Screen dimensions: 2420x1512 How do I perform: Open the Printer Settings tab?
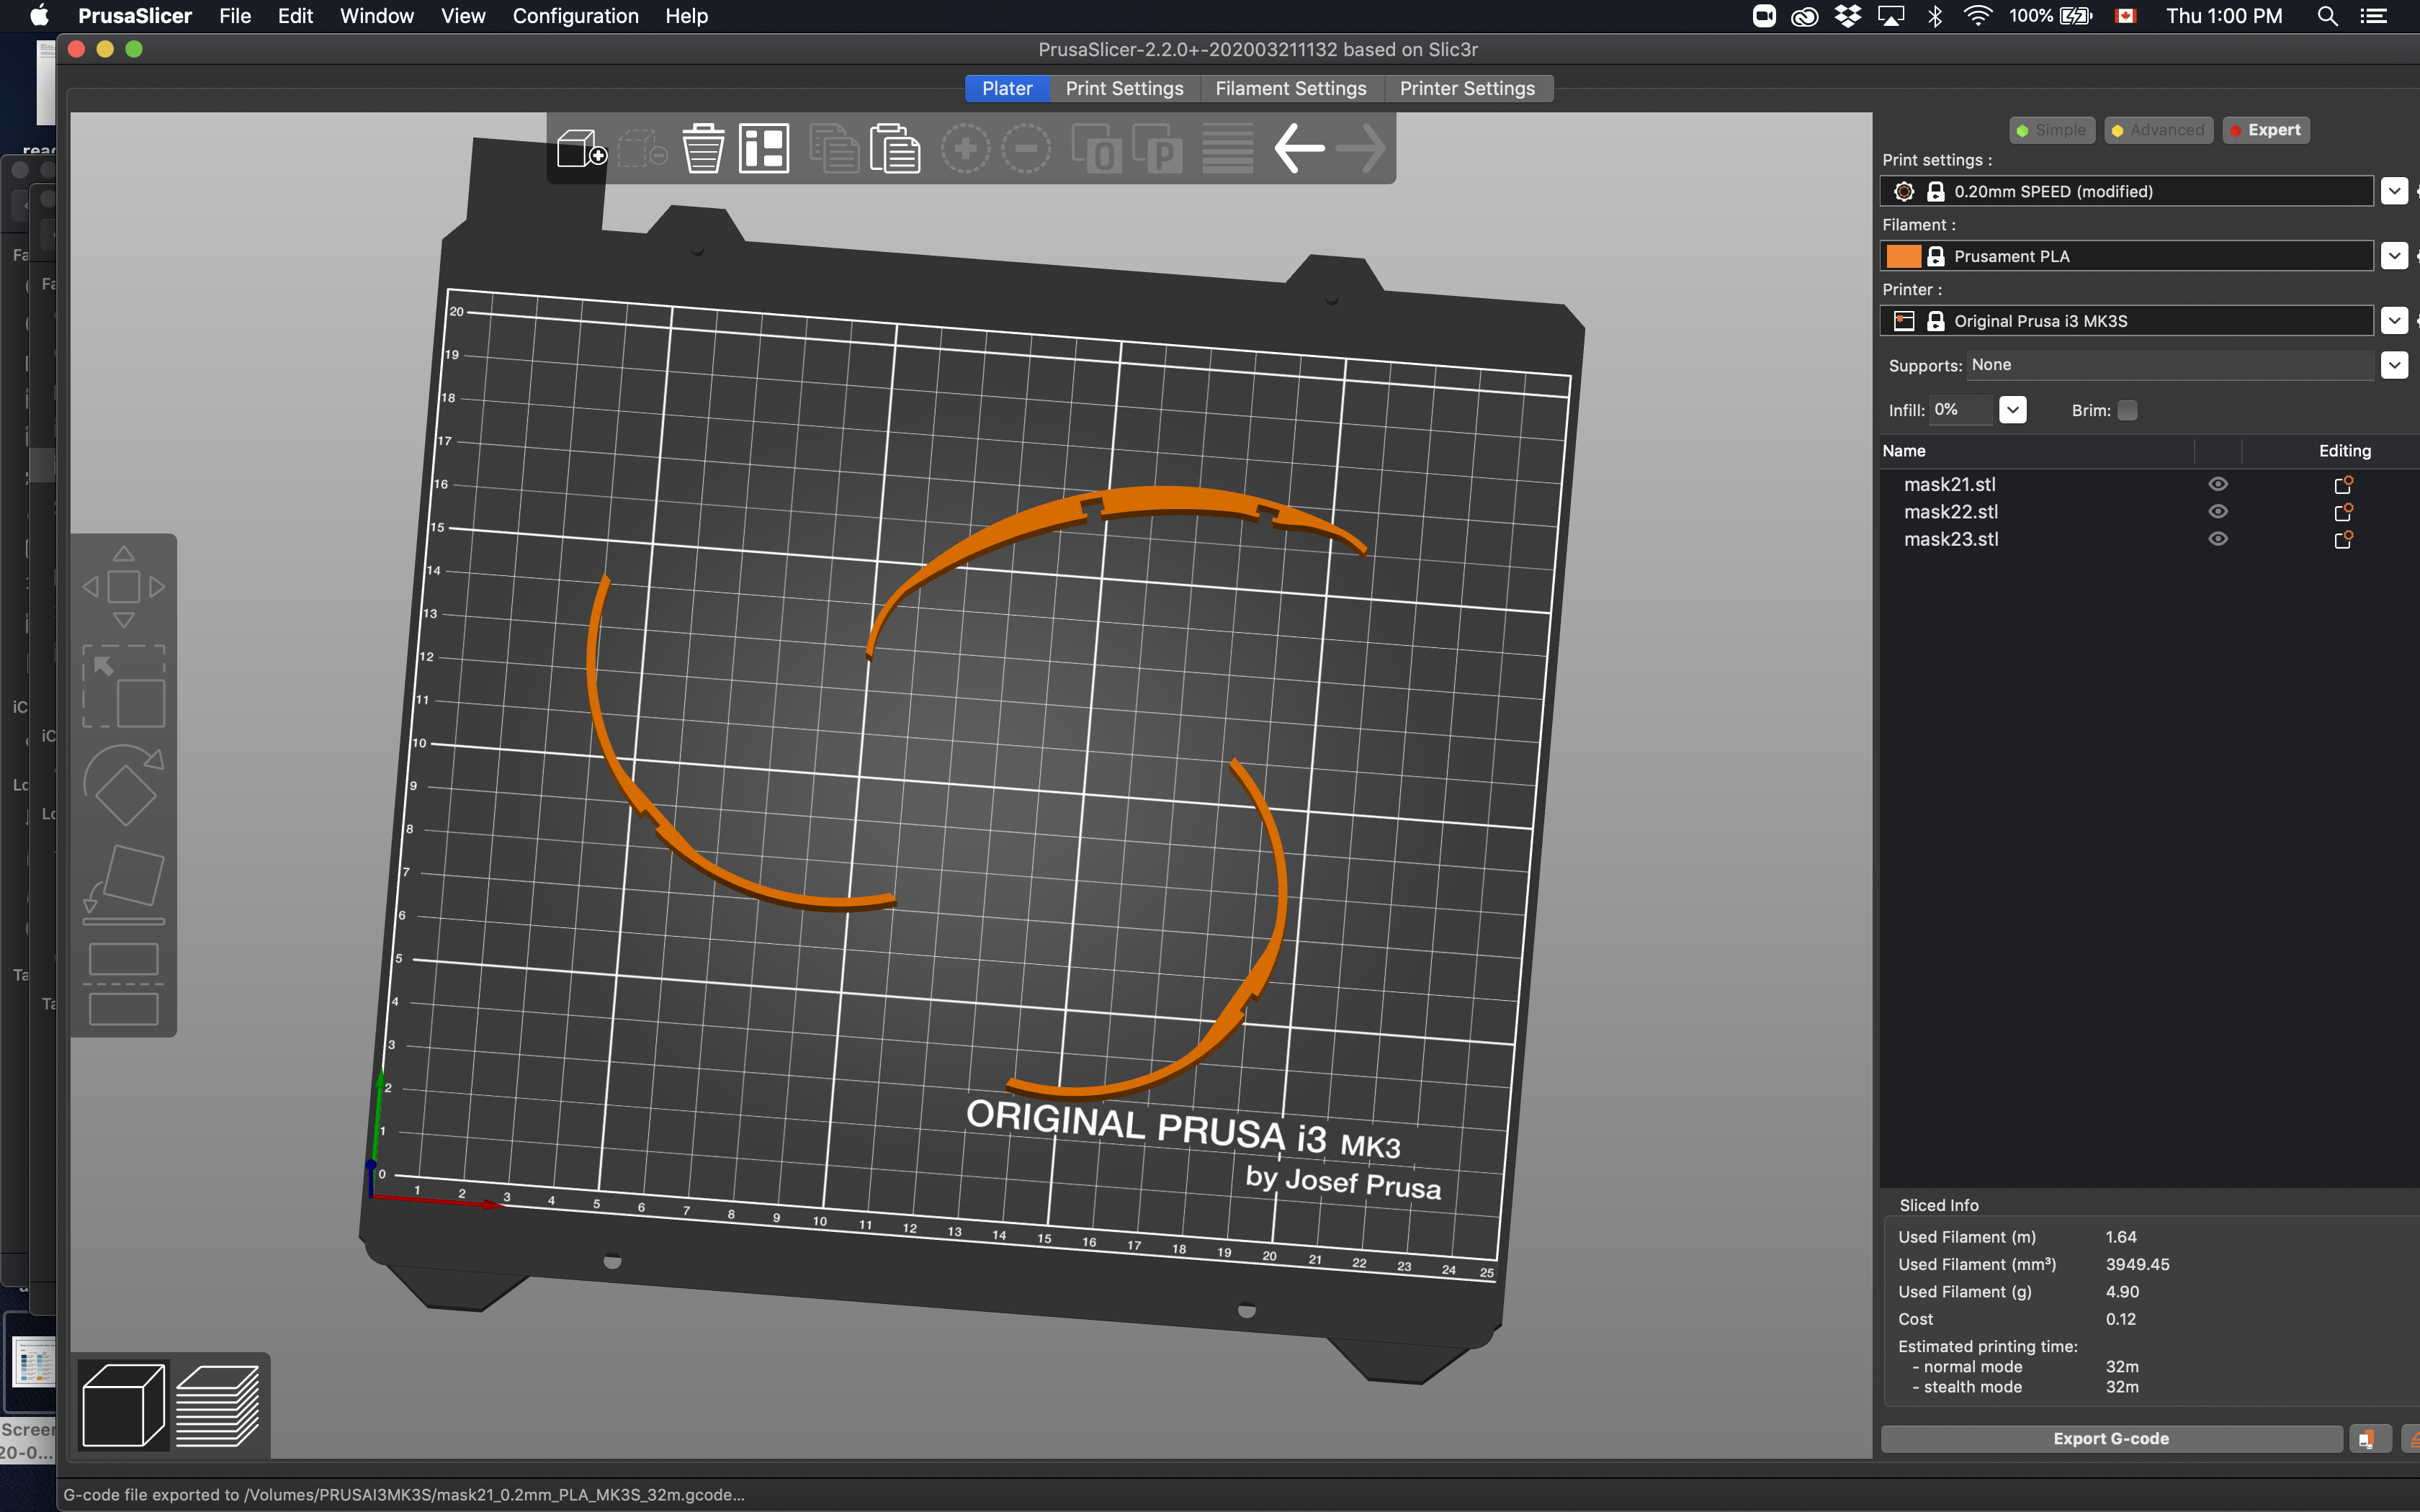[1467, 88]
